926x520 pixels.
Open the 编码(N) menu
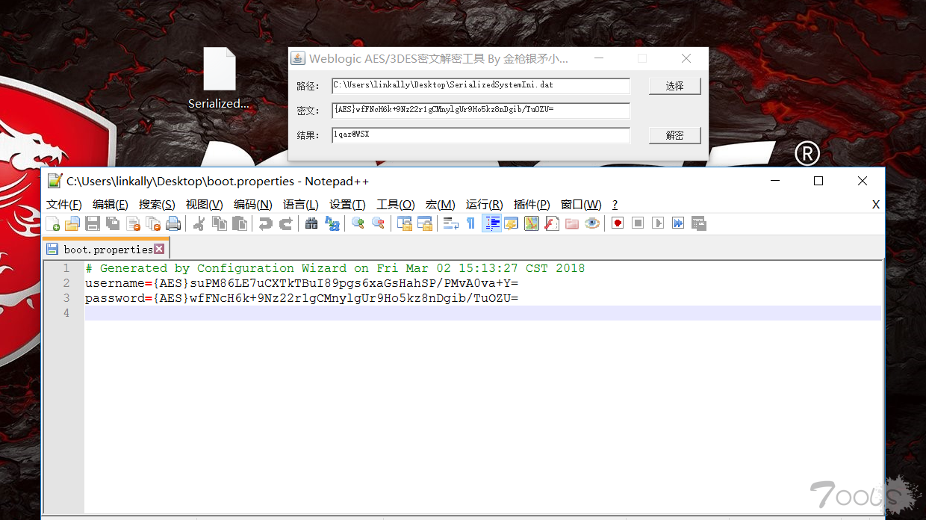tap(253, 205)
